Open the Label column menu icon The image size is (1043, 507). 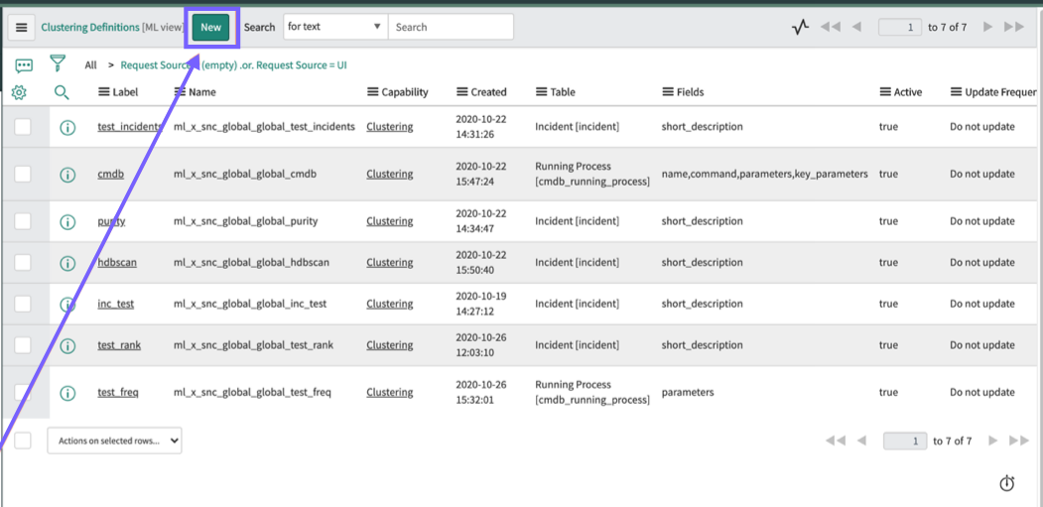click(x=104, y=92)
